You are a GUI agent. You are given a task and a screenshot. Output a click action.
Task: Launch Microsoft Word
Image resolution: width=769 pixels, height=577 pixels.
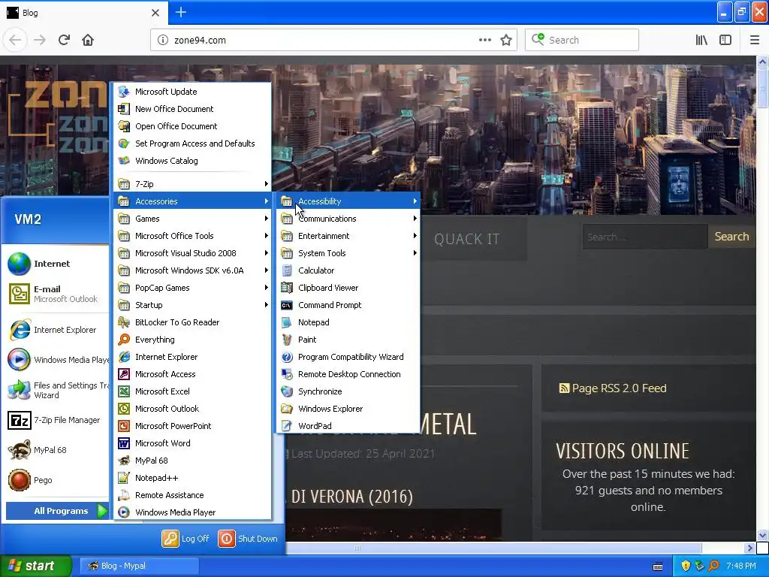192,443
